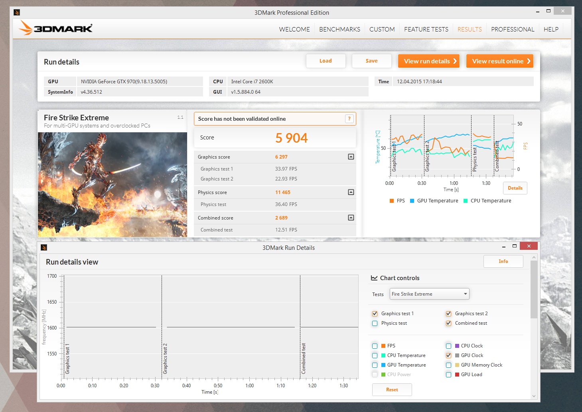Click the red GPU Load legend icon
This screenshot has width=582, height=412.
click(457, 375)
